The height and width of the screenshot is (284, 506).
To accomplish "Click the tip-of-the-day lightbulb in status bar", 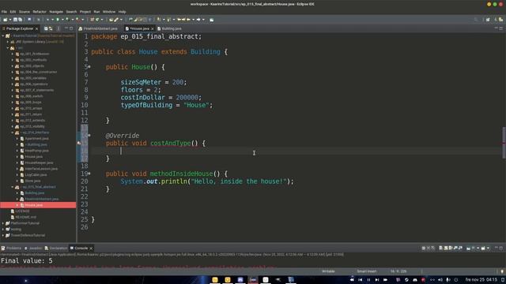I will (x=502, y=271).
